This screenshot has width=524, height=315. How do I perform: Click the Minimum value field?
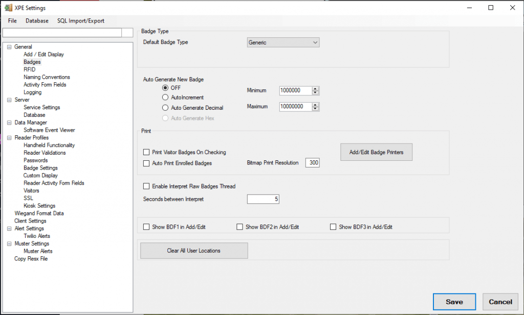pos(296,90)
